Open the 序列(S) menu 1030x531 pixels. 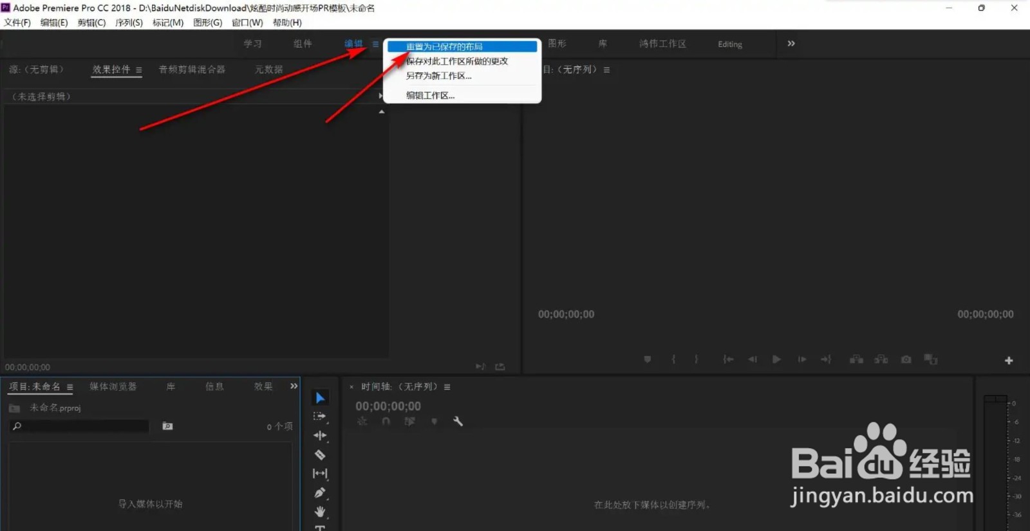click(x=129, y=22)
